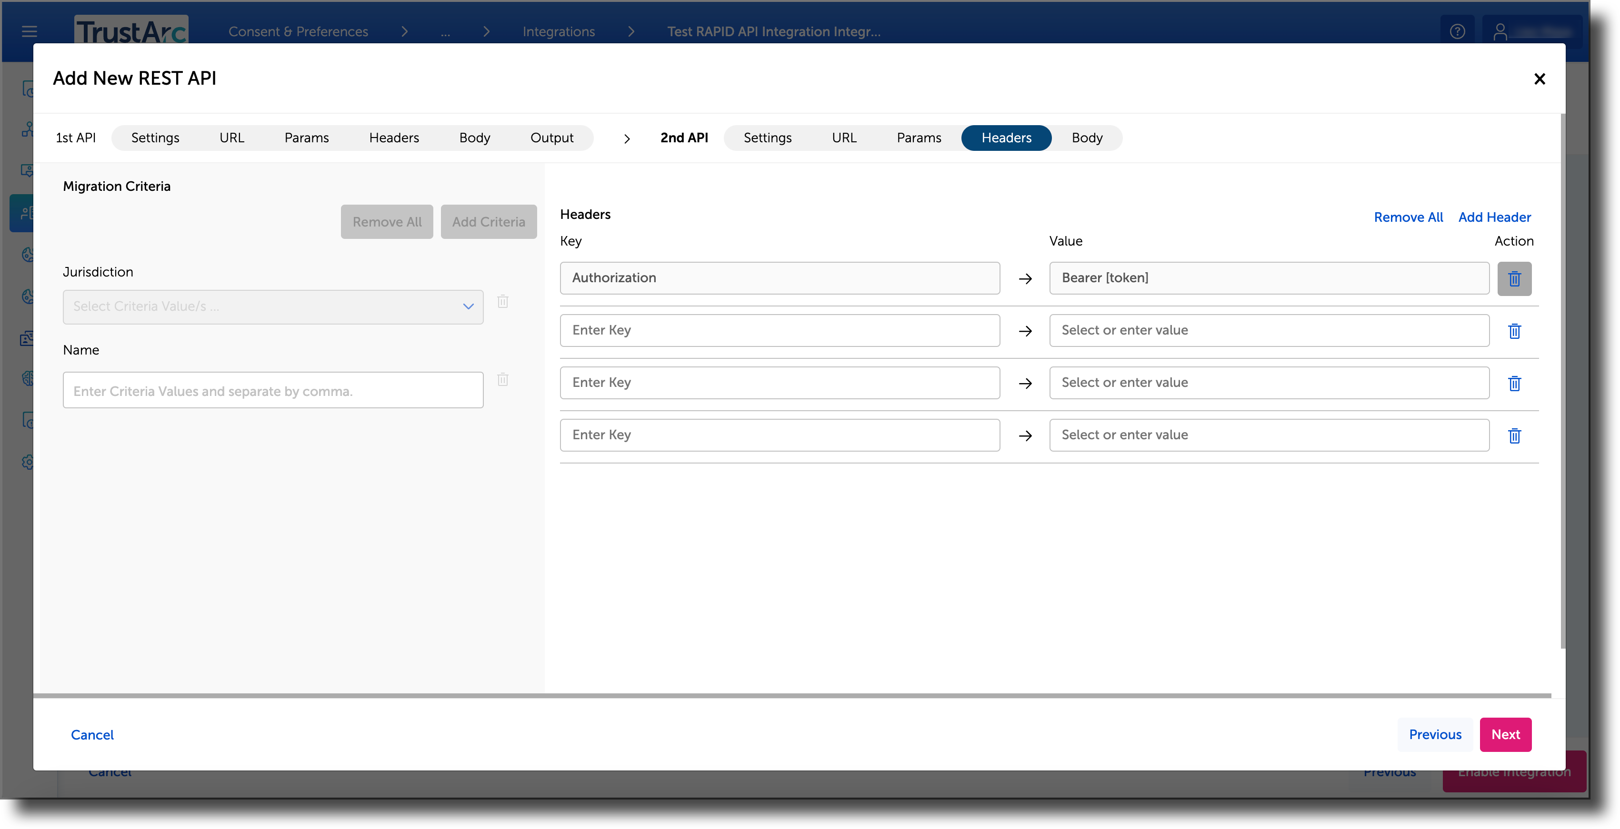Open 2nd API Body tab

(1087, 138)
